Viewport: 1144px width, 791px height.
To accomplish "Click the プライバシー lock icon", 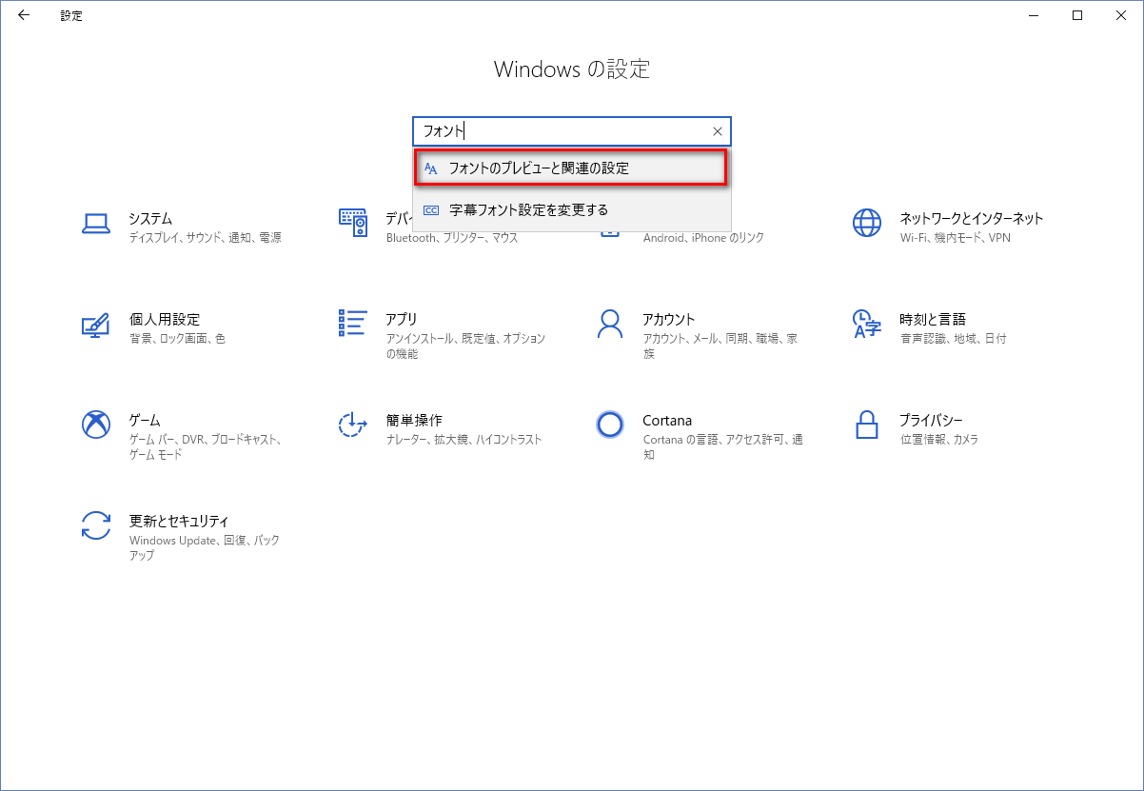I will tap(866, 425).
